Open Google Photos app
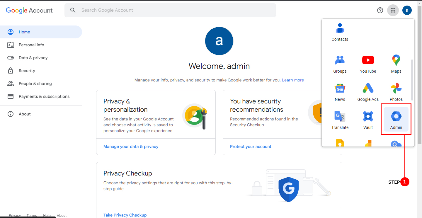The height and width of the screenshot is (218, 422). click(x=396, y=92)
